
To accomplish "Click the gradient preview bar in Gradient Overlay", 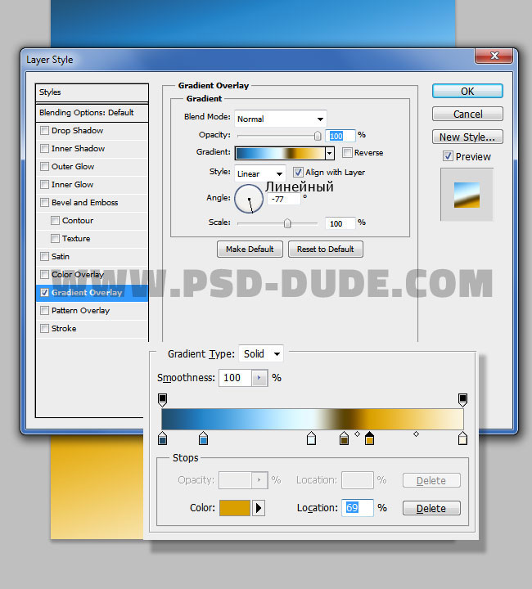I will [280, 153].
